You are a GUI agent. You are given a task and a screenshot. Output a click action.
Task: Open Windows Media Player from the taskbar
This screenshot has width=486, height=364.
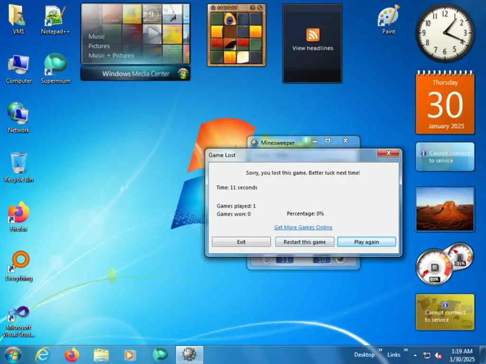click(130, 355)
